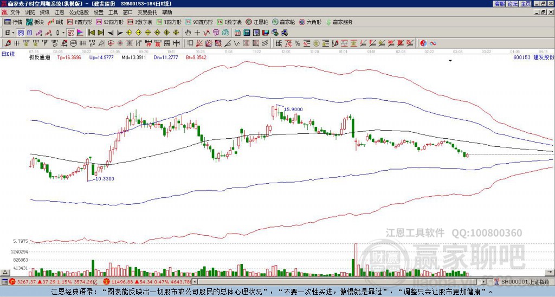Viewport: 555px width, 297px height.
Task: Open the 9T四方形 tool
Action: tap(199, 22)
